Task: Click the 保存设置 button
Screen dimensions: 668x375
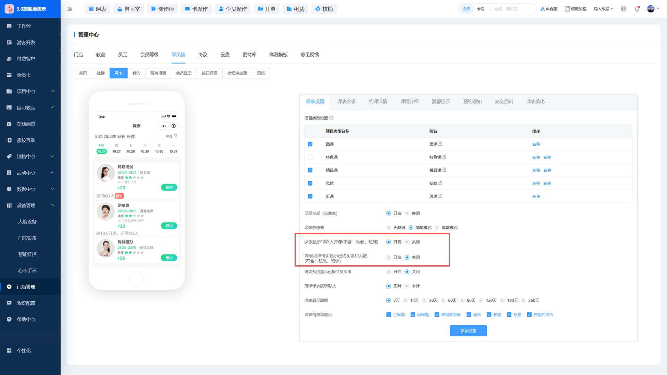Action: tap(468, 331)
